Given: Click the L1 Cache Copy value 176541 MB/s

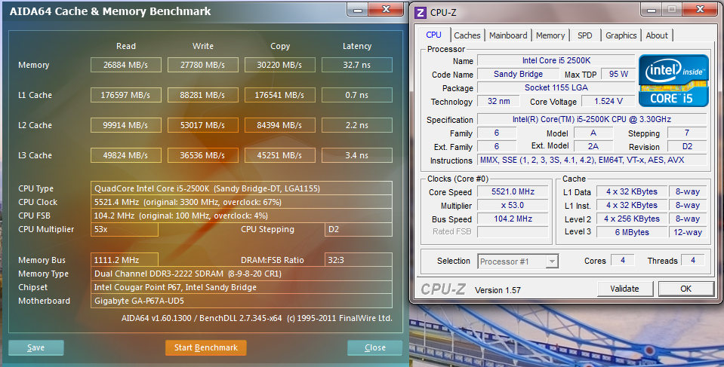Looking at the screenshot, I should 280,95.
